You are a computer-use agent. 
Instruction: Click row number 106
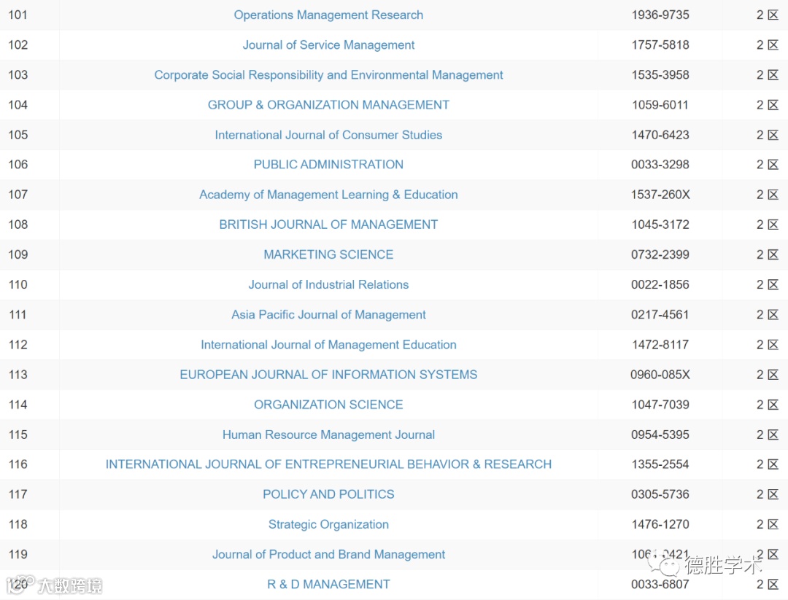[18, 165]
